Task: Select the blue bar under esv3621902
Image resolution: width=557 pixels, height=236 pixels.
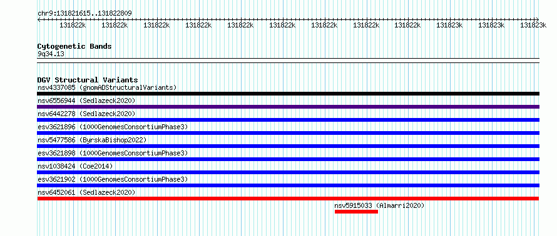Action: (x=289, y=185)
